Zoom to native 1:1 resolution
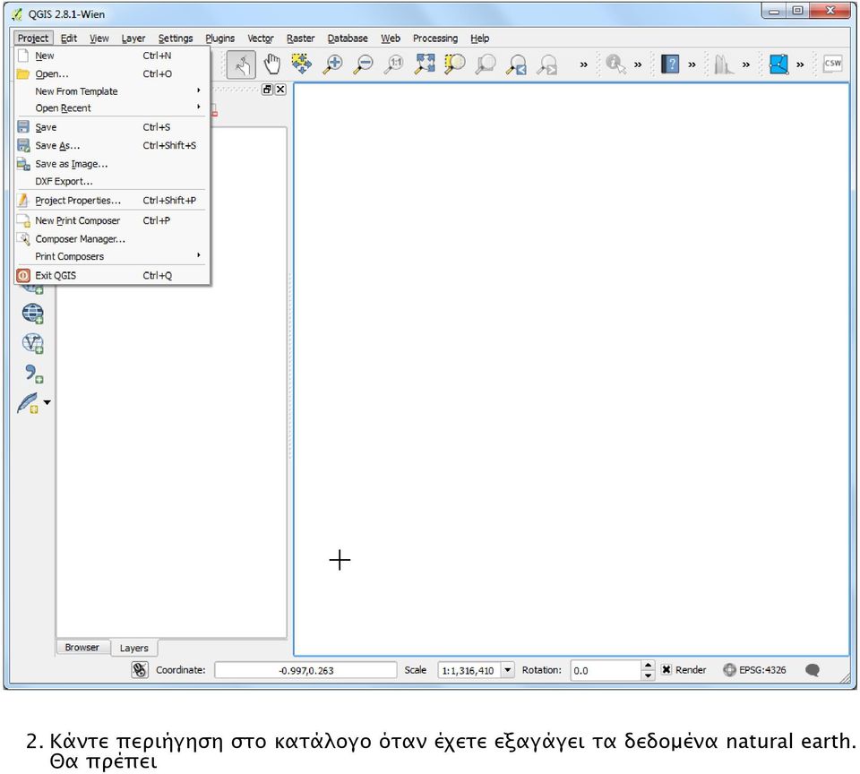Viewport: 860px width, 774px height. [394, 64]
